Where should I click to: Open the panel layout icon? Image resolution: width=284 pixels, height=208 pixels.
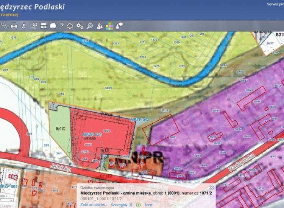(44, 26)
